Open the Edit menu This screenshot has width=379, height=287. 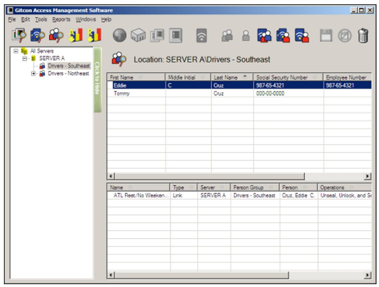pos(25,19)
